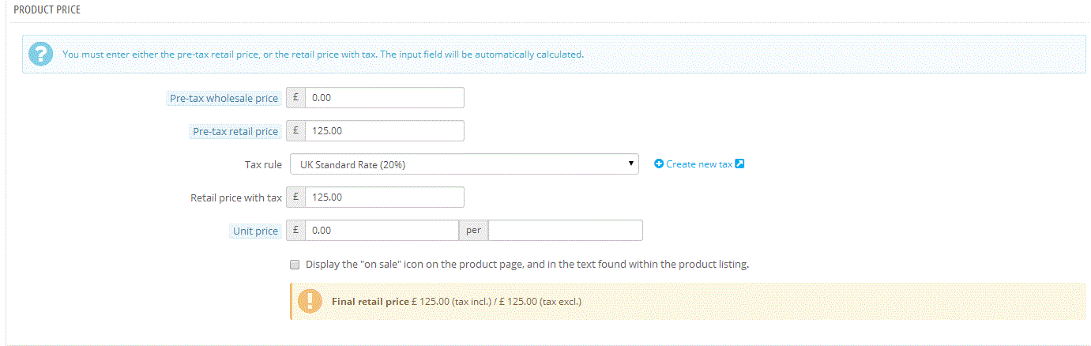Click the Pre-tax retail price label

235,132
